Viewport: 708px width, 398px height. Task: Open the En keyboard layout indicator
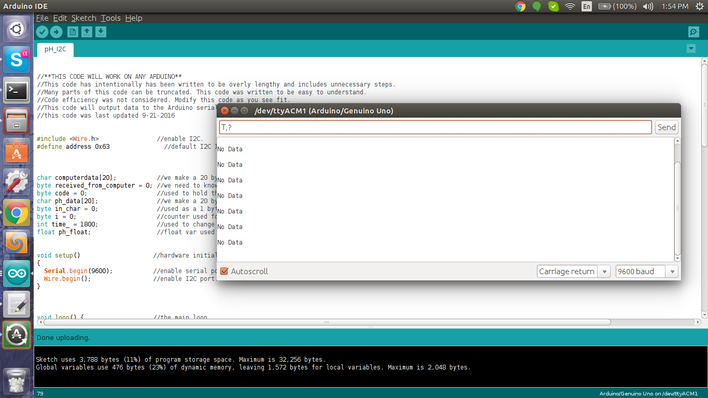(x=587, y=6)
